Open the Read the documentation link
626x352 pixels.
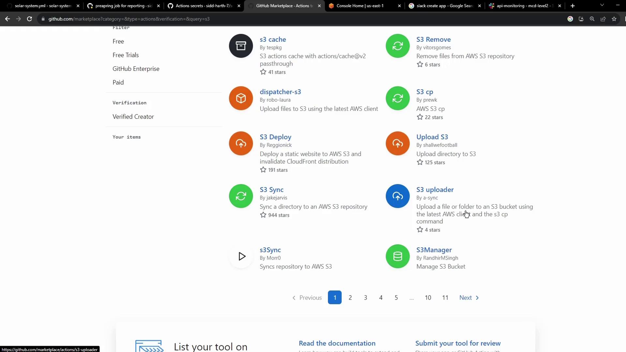[337, 343]
